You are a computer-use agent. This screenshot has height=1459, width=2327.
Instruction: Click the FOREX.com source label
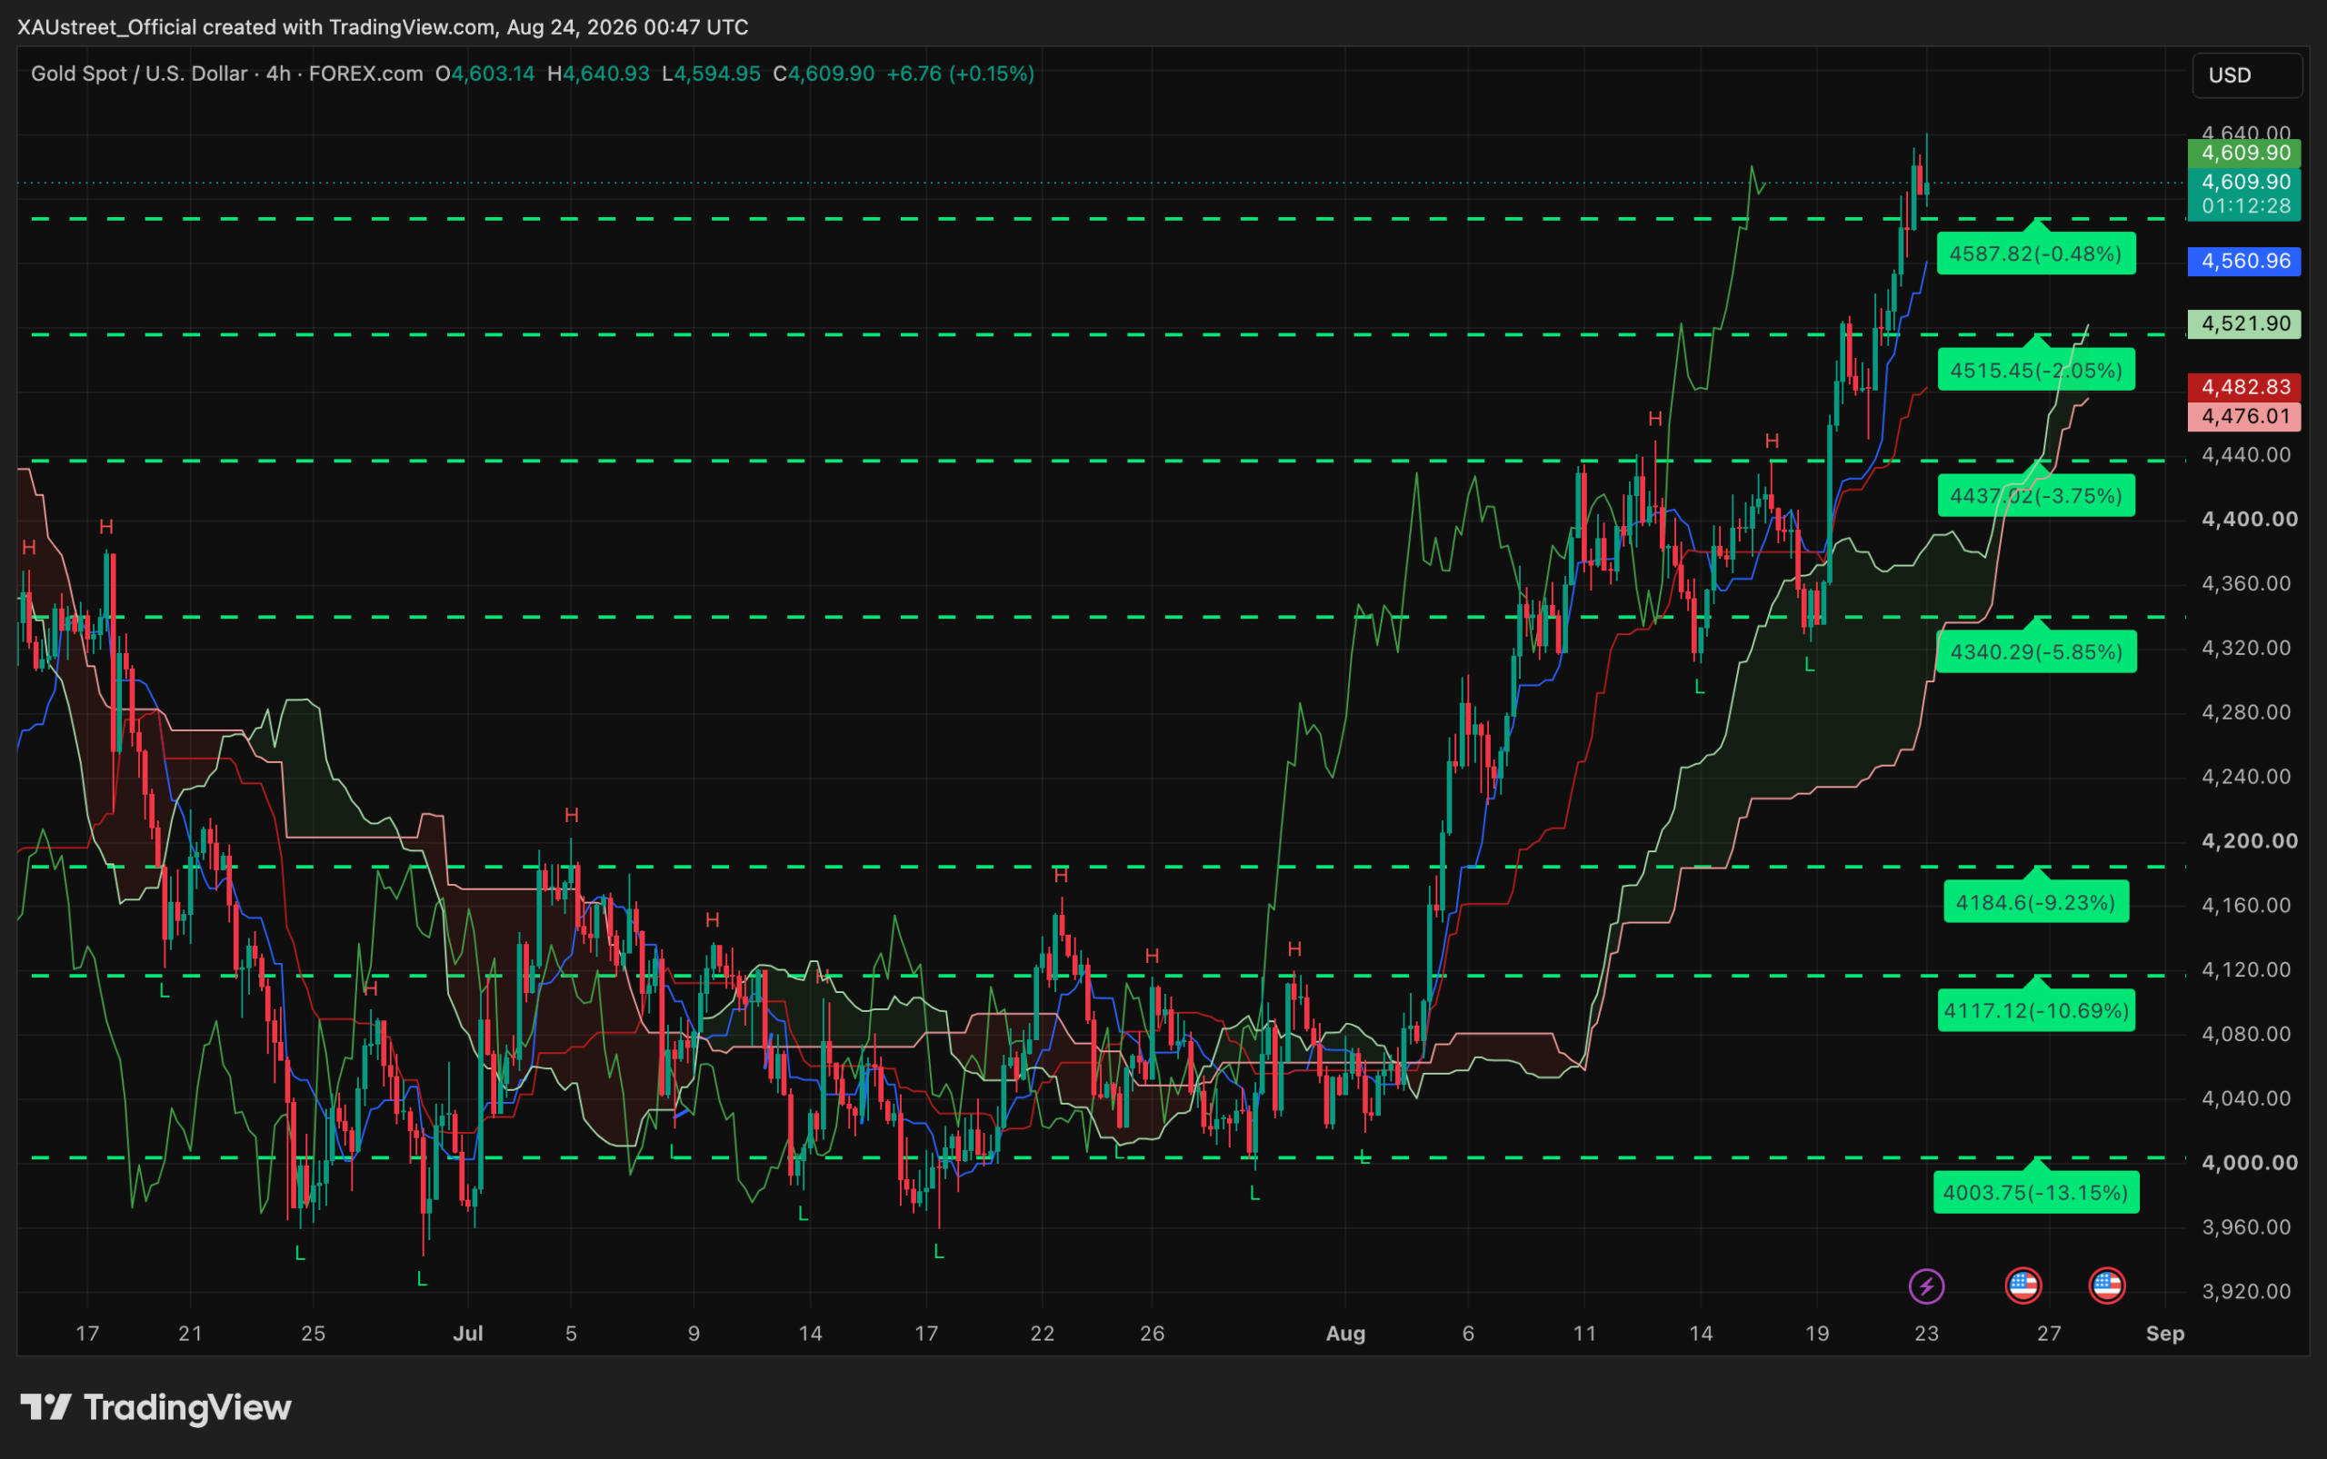click(x=366, y=74)
